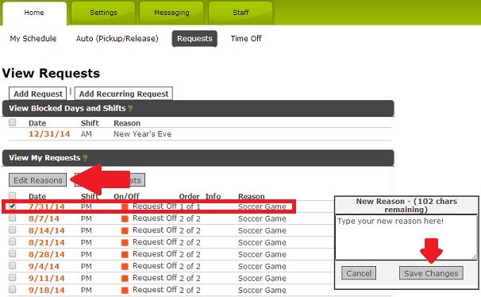Focus the new reason text area
This screenshot has height=297, width=481.
(x=406, y=237)
